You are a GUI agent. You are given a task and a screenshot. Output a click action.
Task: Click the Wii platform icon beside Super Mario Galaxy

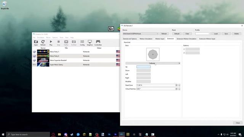(x=34, y=65)
